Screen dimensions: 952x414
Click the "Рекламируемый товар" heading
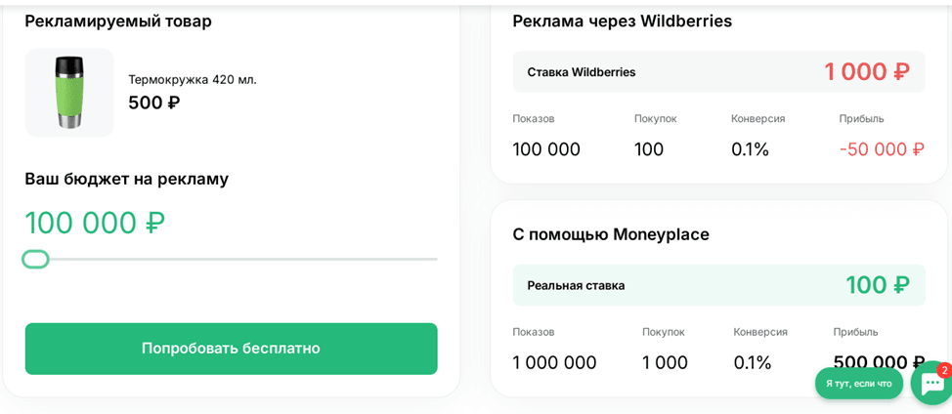118,21
